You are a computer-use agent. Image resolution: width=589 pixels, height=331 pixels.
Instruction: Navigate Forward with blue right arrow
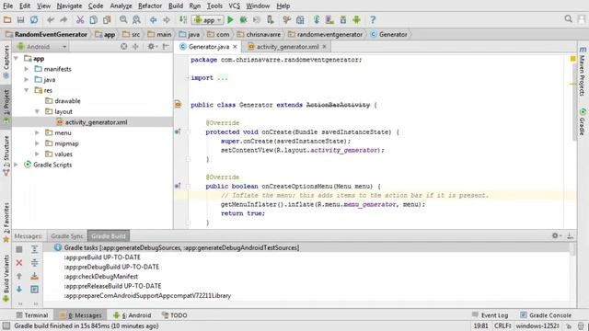(167, 20)
